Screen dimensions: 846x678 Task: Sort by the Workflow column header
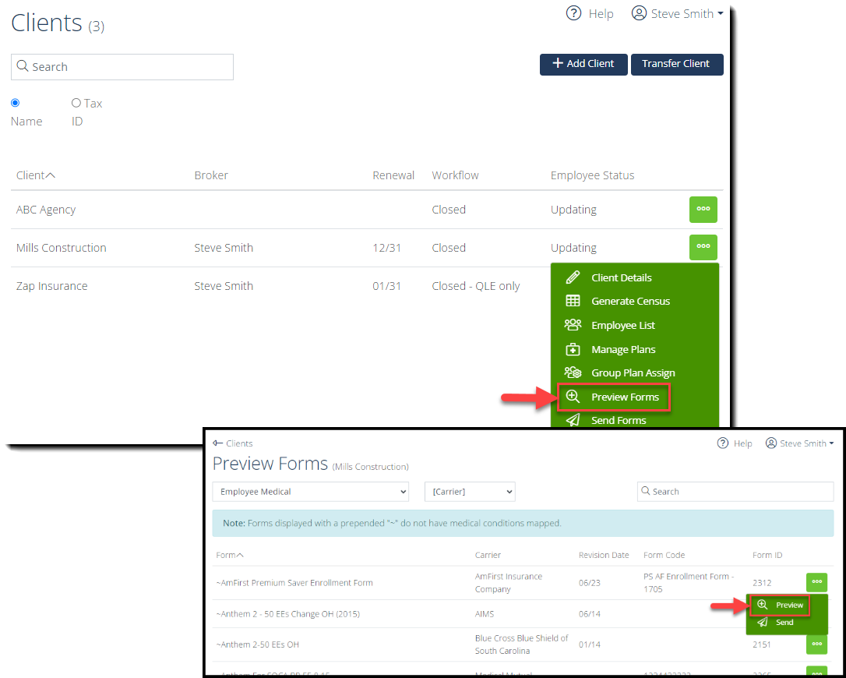click(x=456, y=175)
